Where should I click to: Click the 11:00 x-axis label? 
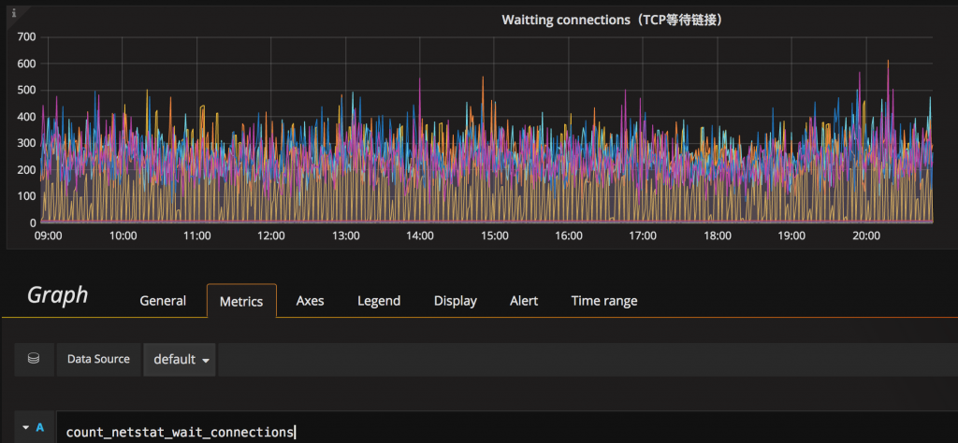pyautogui.click(x=197, y=236)
